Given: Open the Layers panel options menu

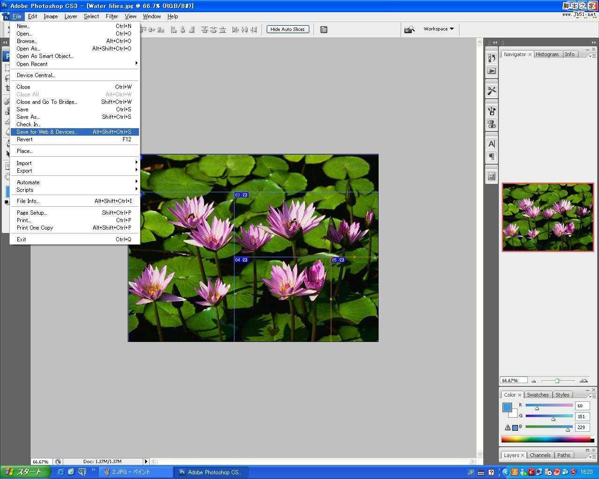Looking at the screenshot, I should tap(592, 456).
